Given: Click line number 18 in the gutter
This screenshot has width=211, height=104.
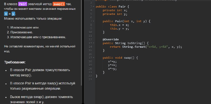Looking at the screenshot, I should click(x=90, y=61).
